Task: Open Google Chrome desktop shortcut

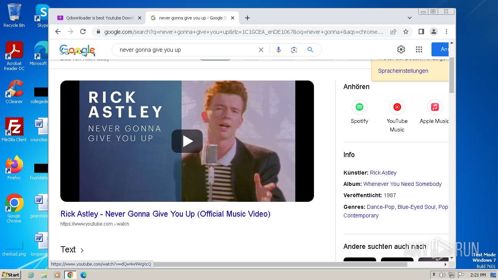Action: 14,208
